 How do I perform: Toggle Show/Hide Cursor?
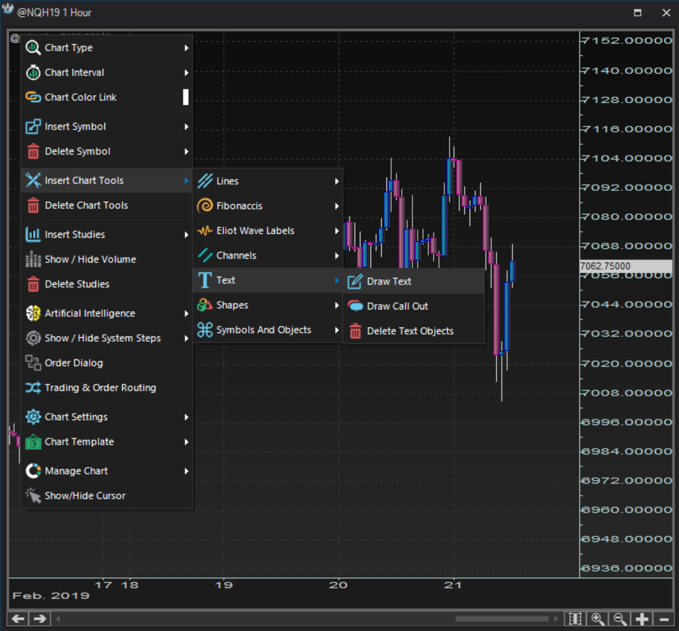(x=85, y=496)
